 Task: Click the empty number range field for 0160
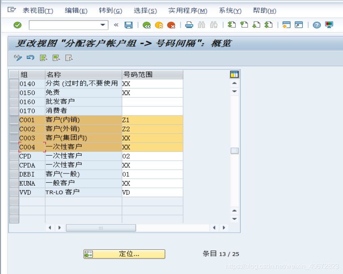tap(153, 102)
